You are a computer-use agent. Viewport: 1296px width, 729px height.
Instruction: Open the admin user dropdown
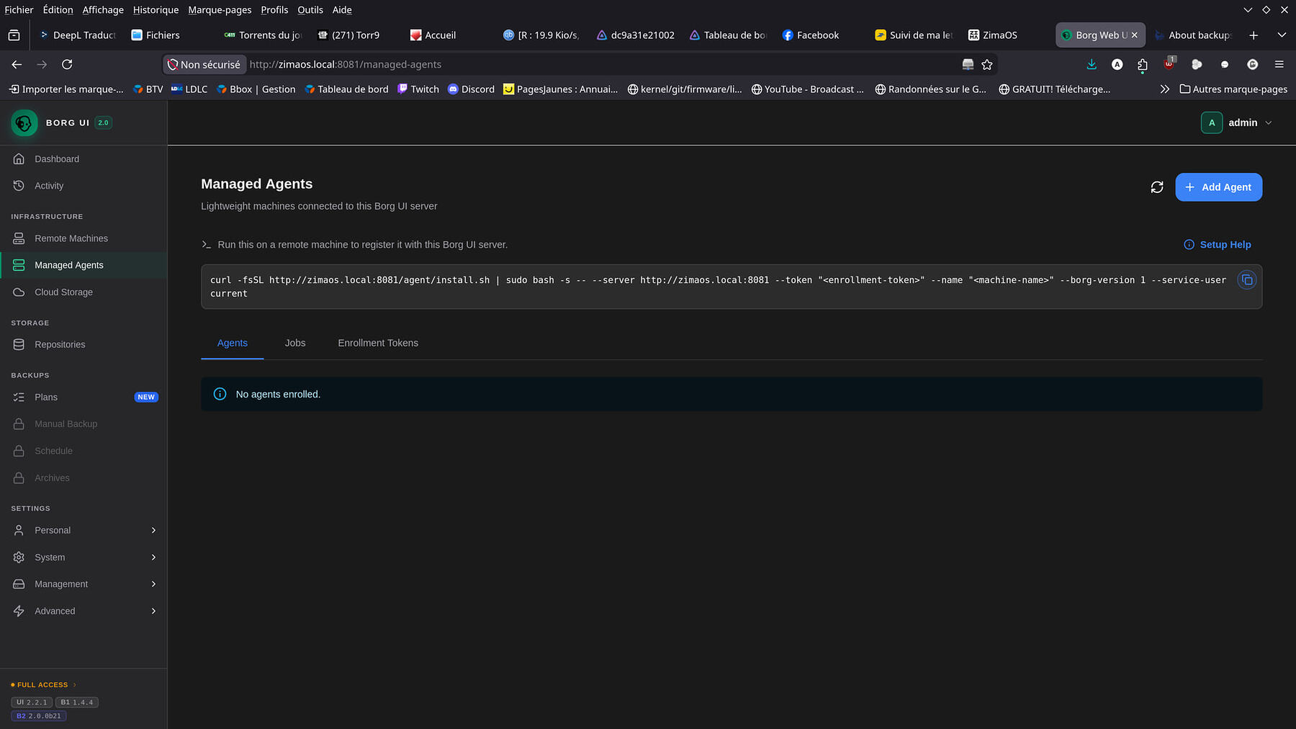coord(1237,123)
